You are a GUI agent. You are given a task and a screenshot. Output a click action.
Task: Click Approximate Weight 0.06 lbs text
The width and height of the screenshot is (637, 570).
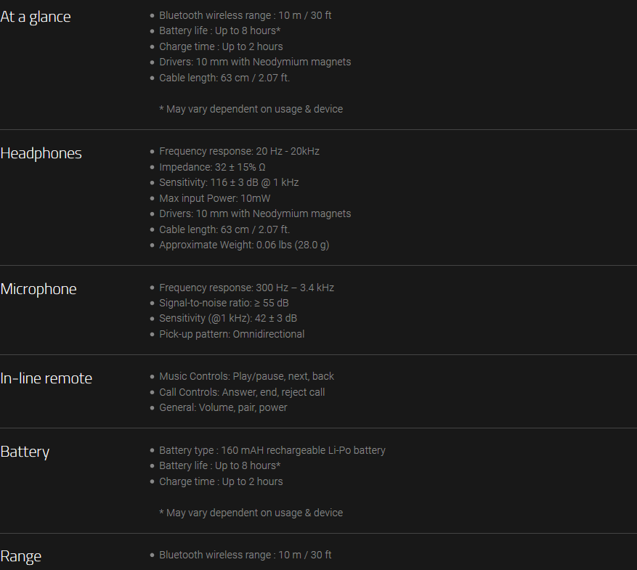pos(244,245)
